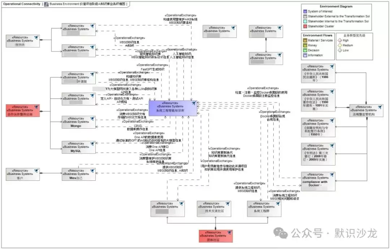Click the Low priority diamond icon
This screenshot has height=249, width=390.
[340, 50]
